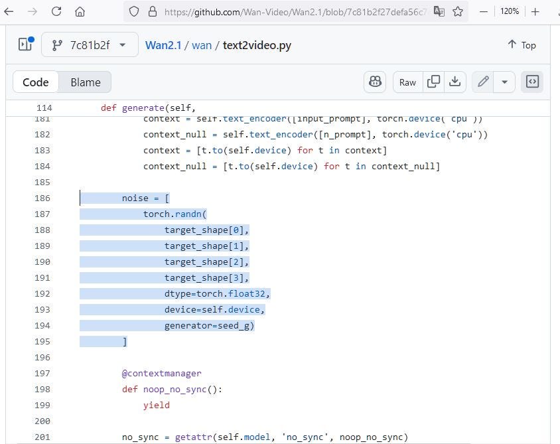Click 'noise = [' on line 186
The image size is (560, 444).
[146, 198]
